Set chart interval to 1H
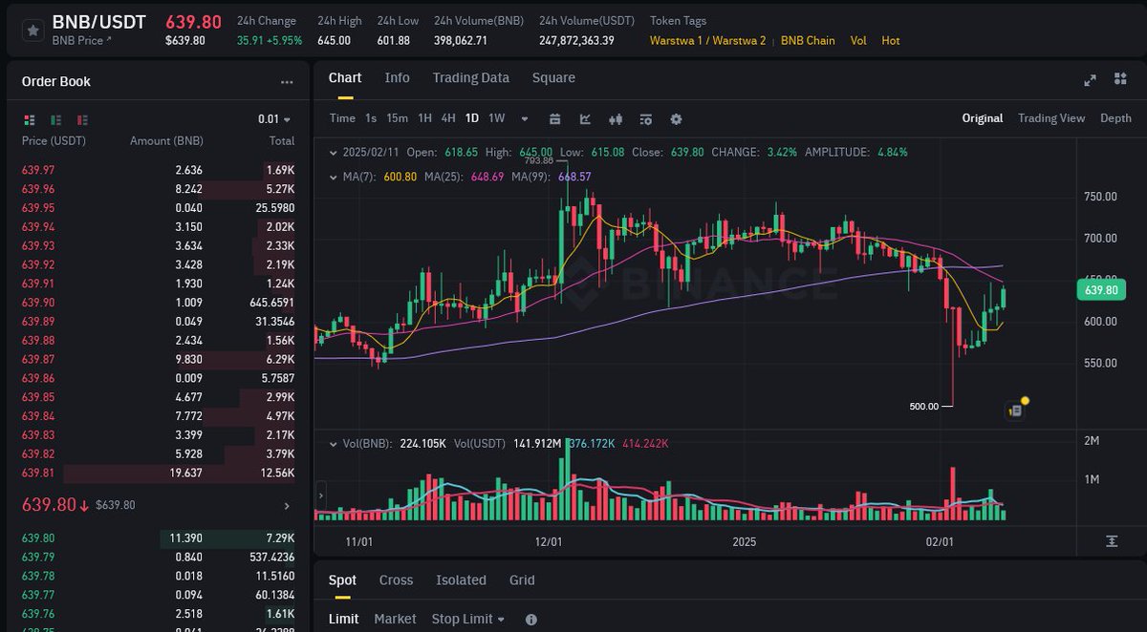Viewport: 1147px width, 632px height. 425,118
